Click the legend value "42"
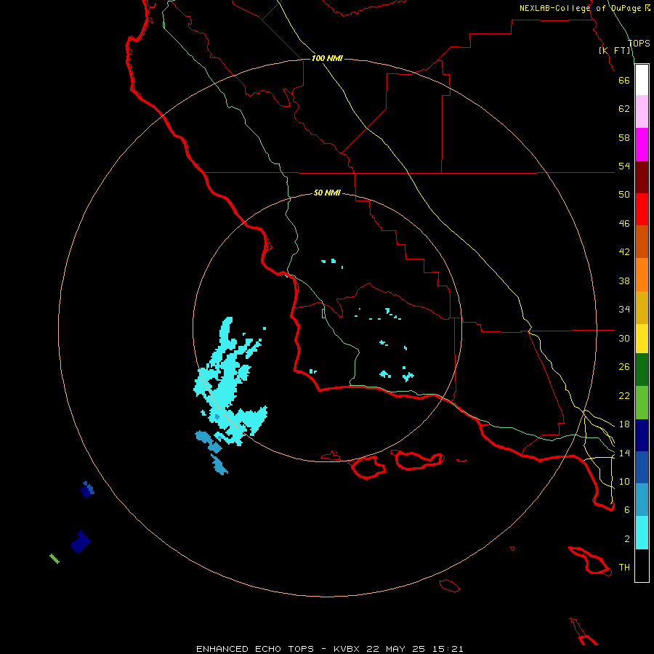This screenshot has height=654, width=654. pyautogui.click(x=624, y=252)
